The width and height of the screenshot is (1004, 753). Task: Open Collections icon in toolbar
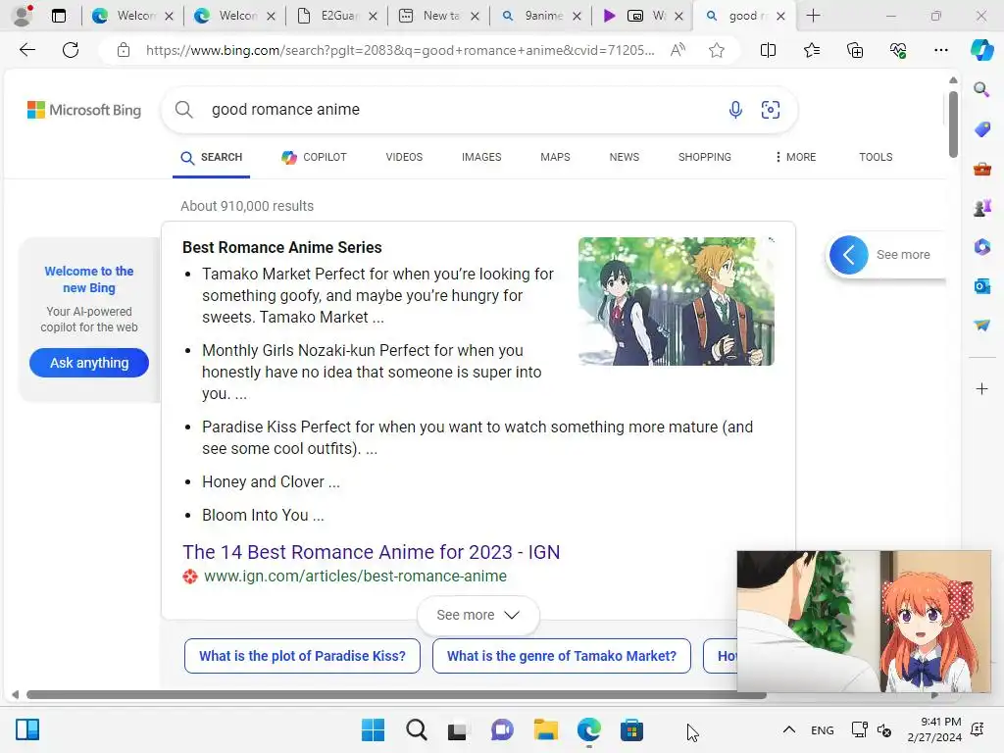(x=855, y=50)
